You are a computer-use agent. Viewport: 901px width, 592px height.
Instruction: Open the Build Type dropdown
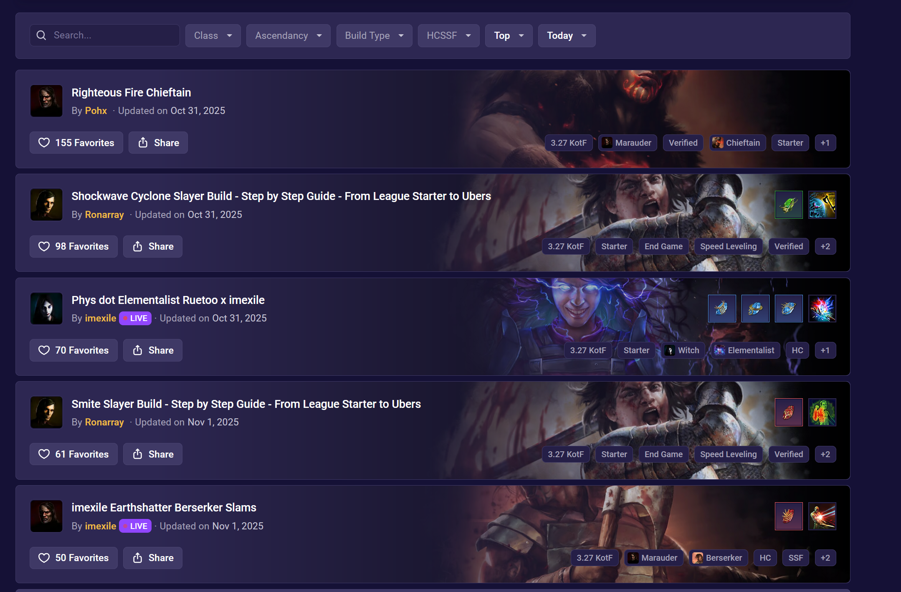374,35
